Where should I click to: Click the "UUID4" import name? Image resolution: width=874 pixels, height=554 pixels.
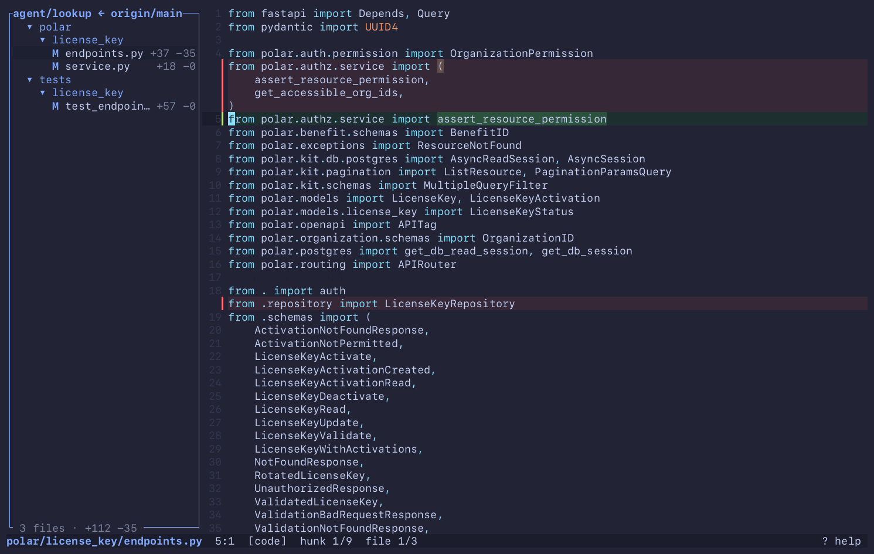(x=382, y=27)
